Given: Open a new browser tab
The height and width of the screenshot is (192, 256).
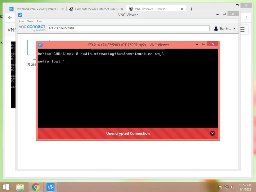Looking at the screenshot, I should 191,9.
